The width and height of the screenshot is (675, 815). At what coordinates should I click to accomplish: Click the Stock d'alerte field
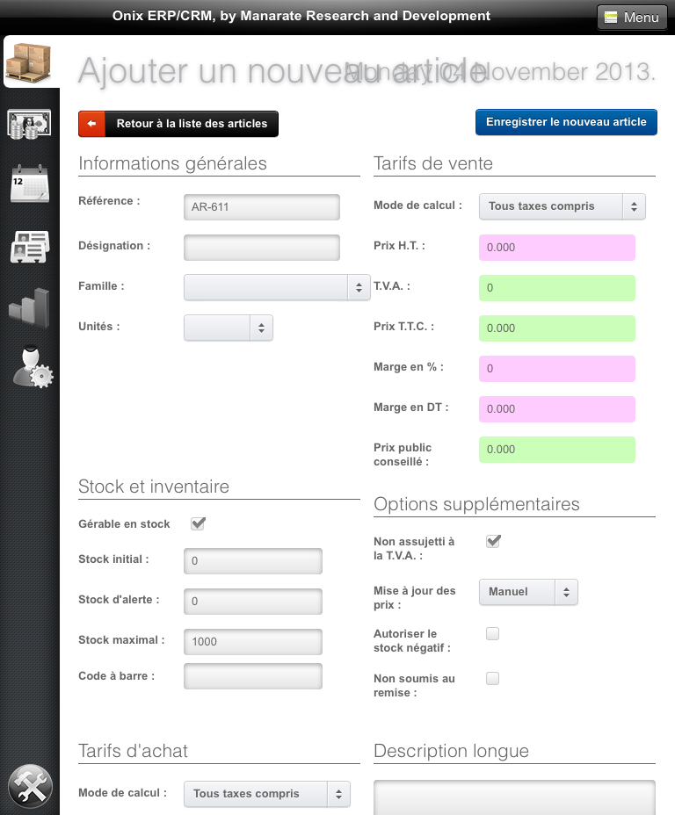click(x=253, y=602)
